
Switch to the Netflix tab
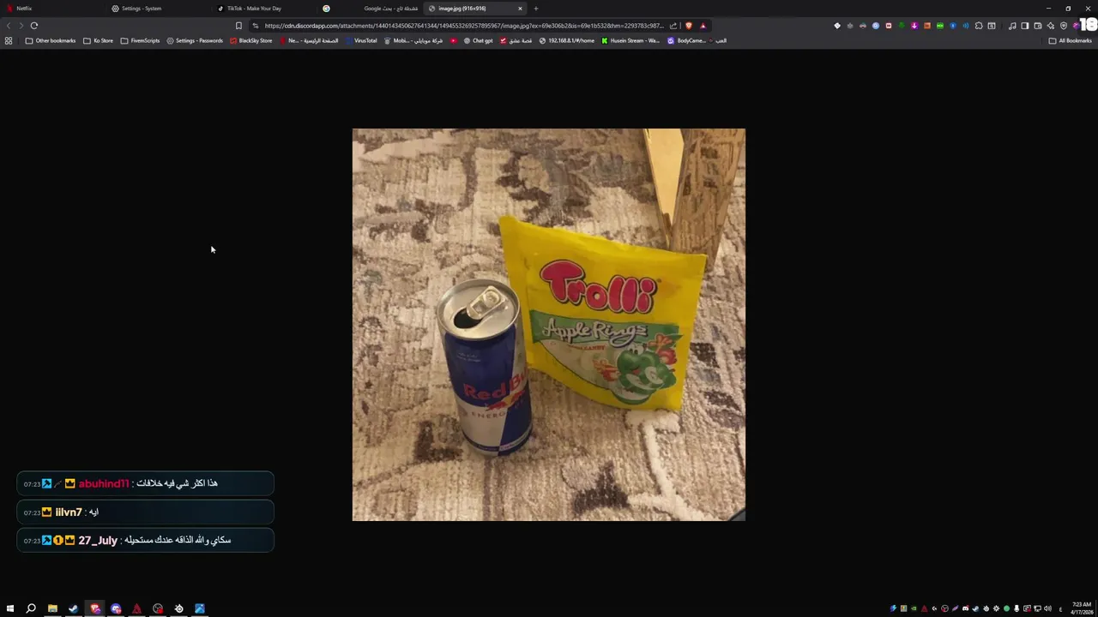(x=51, y=9)
